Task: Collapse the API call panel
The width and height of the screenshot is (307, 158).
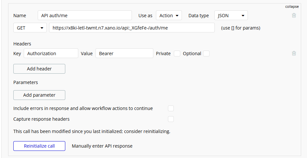Action: click(292, 6)
